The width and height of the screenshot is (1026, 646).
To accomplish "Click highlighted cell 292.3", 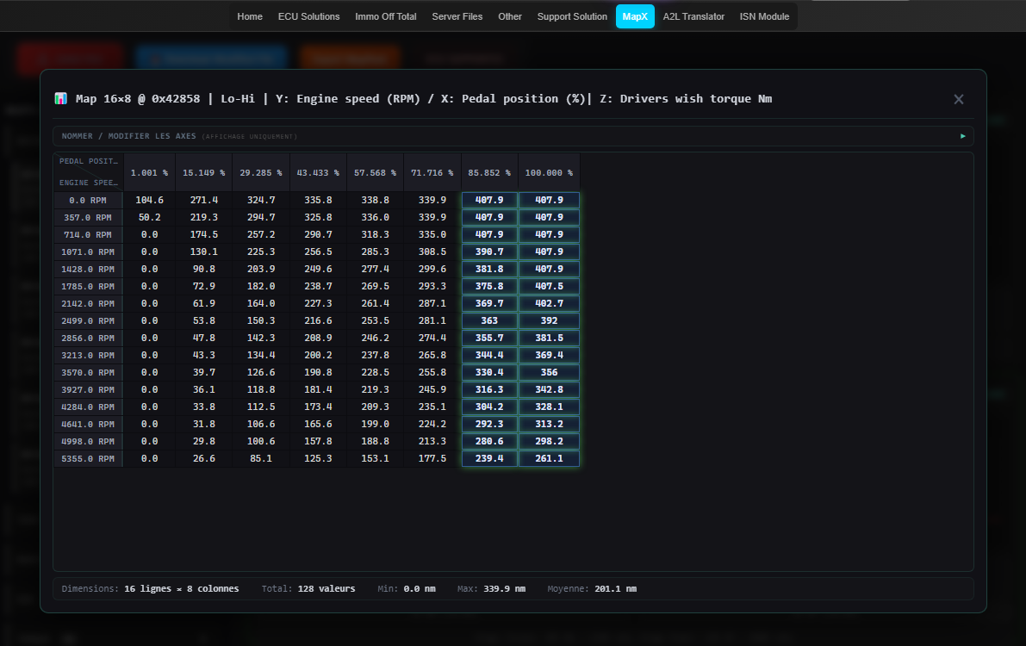I will point(489,424).
